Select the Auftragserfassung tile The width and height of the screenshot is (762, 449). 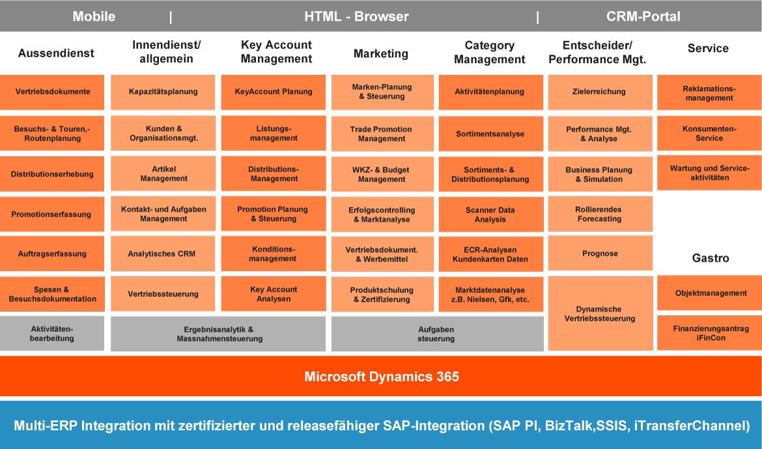coord(52,253)
